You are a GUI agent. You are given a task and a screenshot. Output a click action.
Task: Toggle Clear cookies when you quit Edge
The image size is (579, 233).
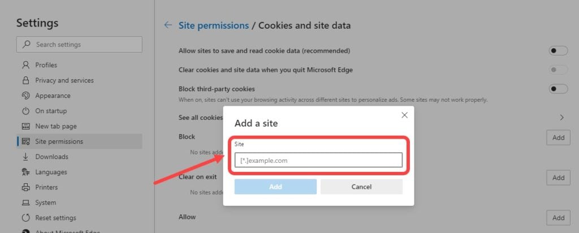coord(558,70)
